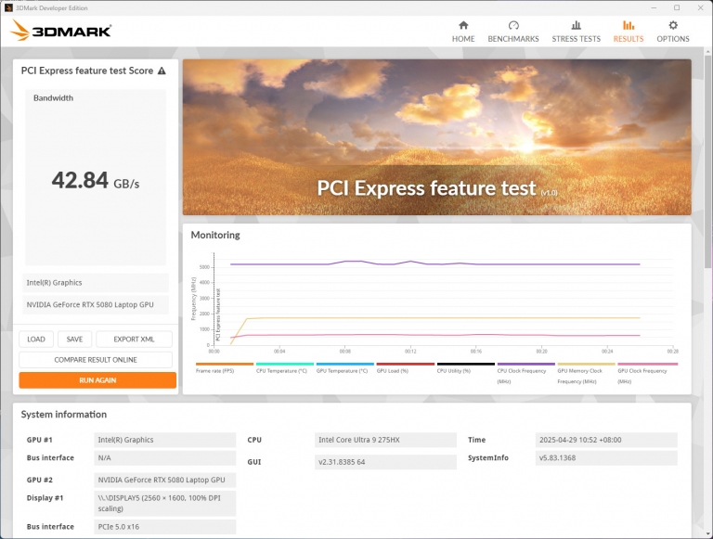Click the GUI version v2.31.8385 64 field
This screenshot has width=713, height=539.
(385, 462)
